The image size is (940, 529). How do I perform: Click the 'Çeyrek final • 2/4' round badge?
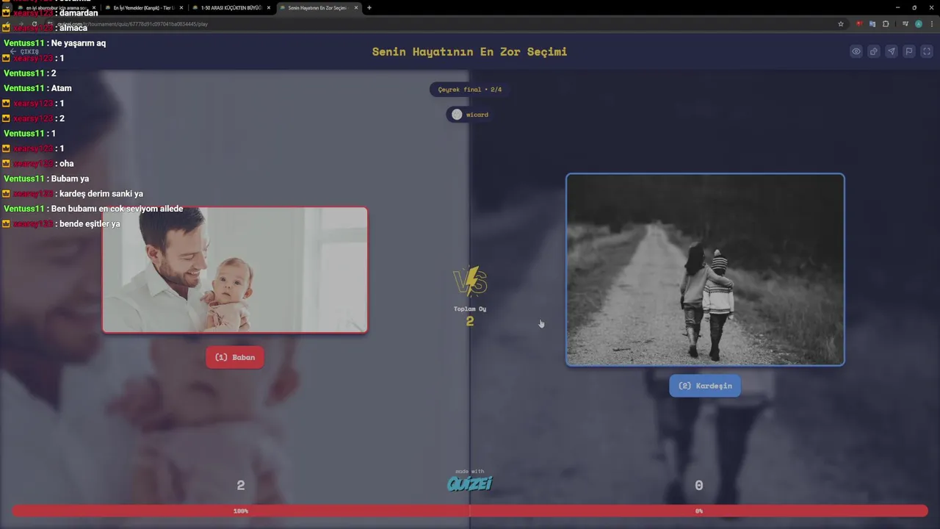coord(470,90)
